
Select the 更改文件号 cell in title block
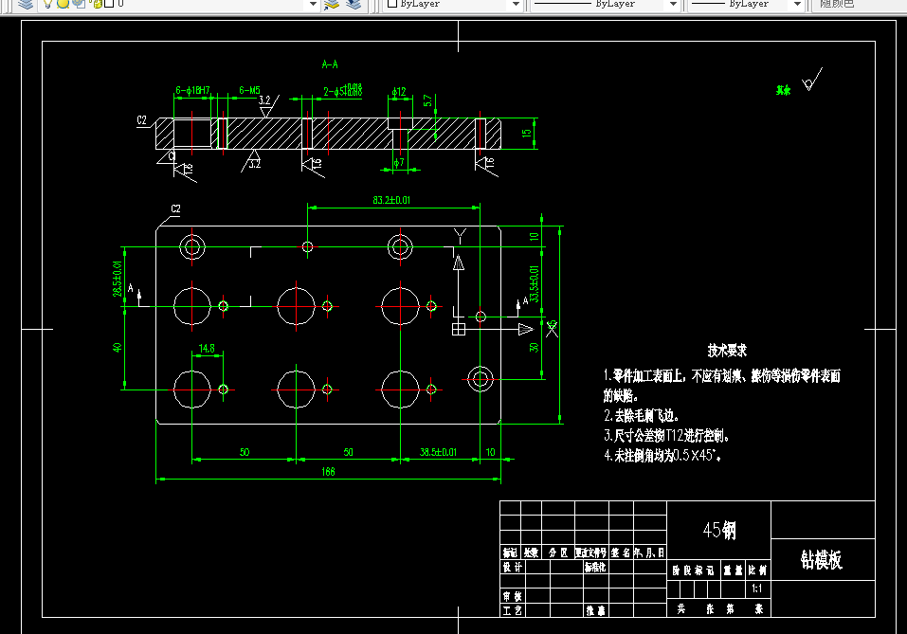point(590,552)
